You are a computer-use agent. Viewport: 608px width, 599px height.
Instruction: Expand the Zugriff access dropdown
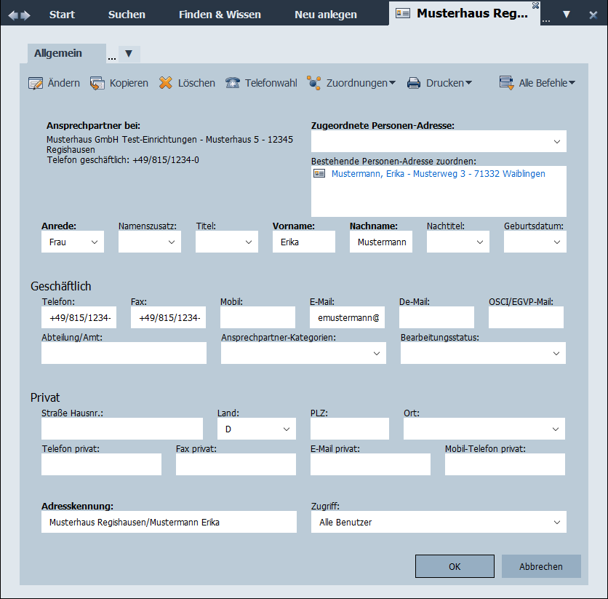pyautogui.click(x=557, y=522)
